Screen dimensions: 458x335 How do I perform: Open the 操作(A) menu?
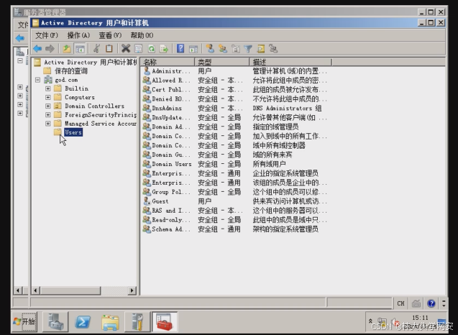point(78,35)
